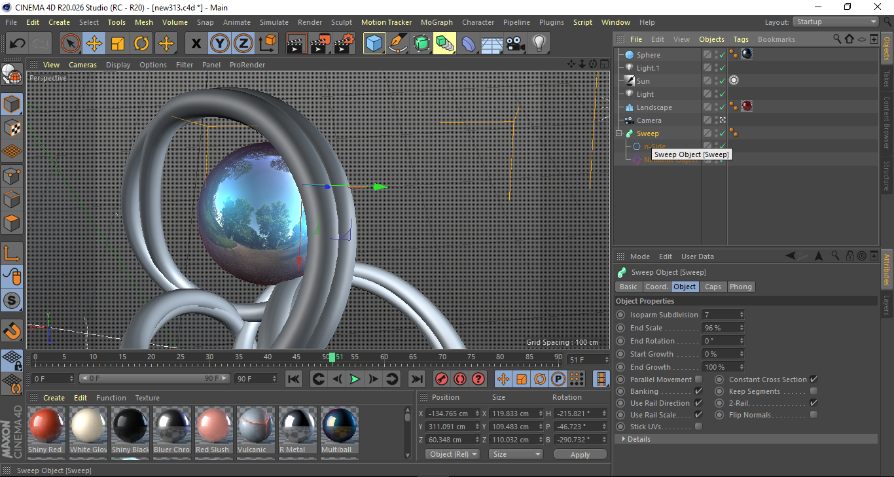Click the End Growth stepper arrows
894x477 pixels.
[x=742, y=367]
